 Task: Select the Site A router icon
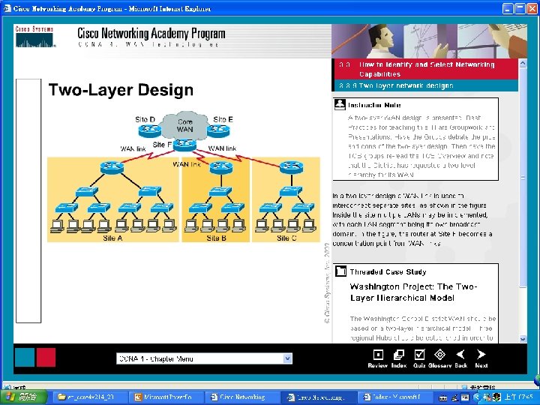click(112, 168)
